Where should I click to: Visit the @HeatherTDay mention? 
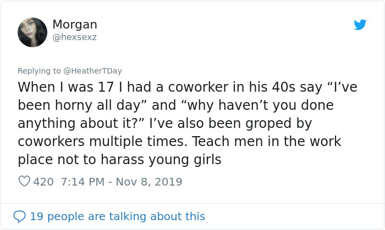(x=92, y=71)
